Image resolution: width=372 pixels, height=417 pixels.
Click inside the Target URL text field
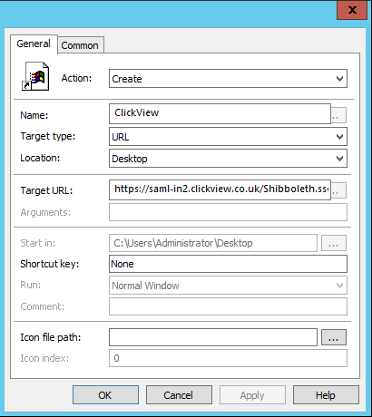click(220, 189)
